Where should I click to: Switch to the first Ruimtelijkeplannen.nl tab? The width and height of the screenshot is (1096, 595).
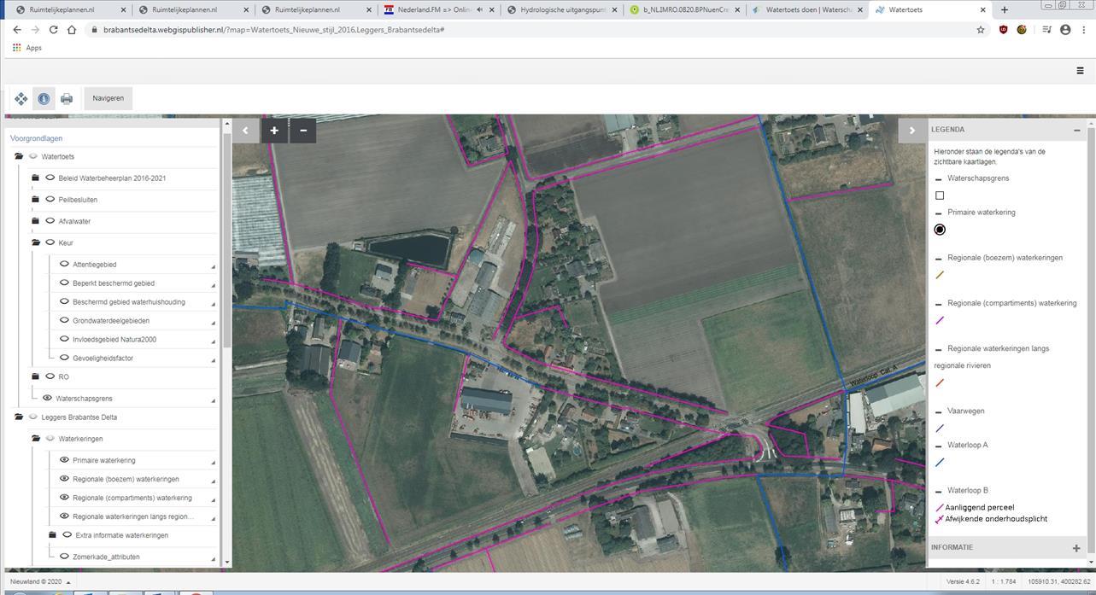[x=66, y=10]
